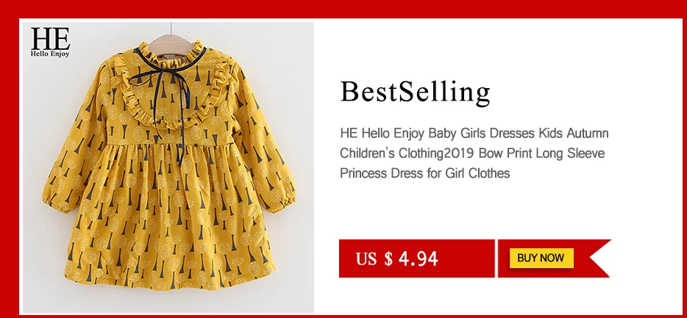Click the right sleeve cuff of the dress
The width and height of the screenshot is (687, 318).
(282, 202)
